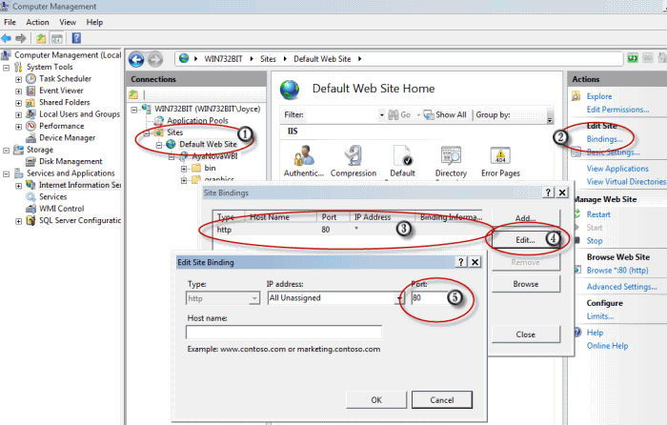Screen dimensions: 667x425
Task: Expand the SQL Server Configuration node
Action: coord(19,221)
